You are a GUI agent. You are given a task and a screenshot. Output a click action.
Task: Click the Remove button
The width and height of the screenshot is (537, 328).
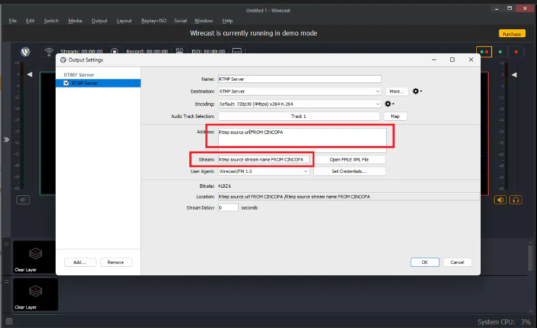(x=116, y=262)
